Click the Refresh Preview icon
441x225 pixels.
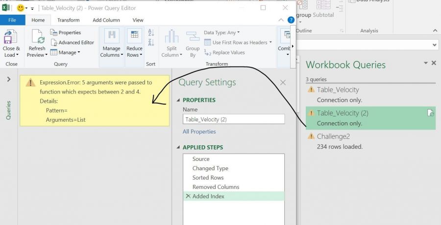click(38, 37)
